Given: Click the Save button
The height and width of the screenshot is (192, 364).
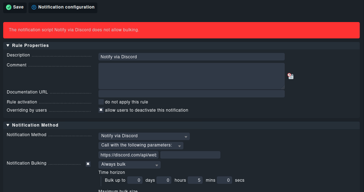Looking at the screenshot, I should (x=15, y=7).
